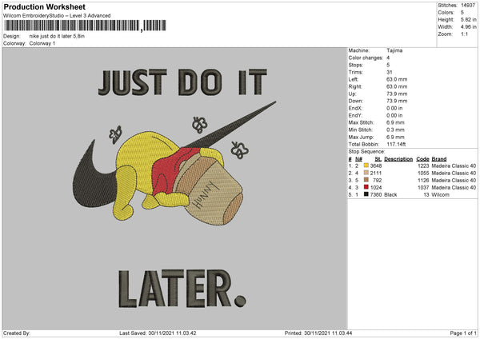Click code '1223' in stop sequence
Image resolution: width=480 pixels, height=339 pixels.
423,166
